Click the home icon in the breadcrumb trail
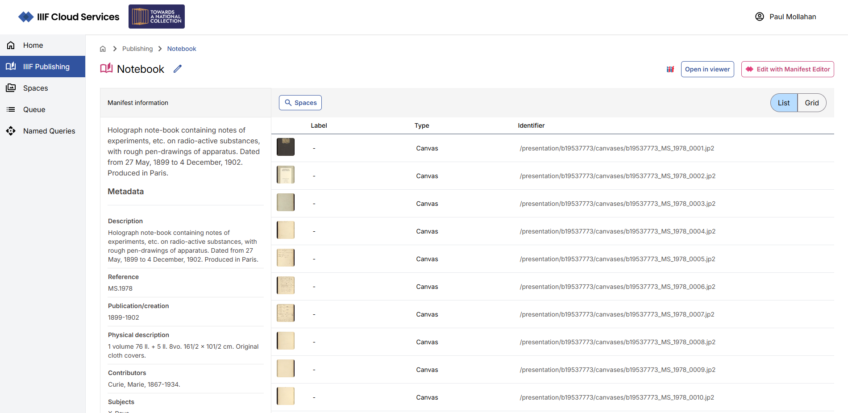 103,48
